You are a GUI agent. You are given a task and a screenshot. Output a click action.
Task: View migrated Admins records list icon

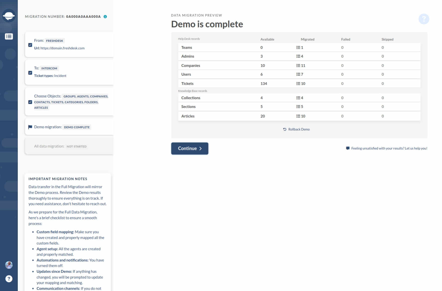(x=298, y=56)
